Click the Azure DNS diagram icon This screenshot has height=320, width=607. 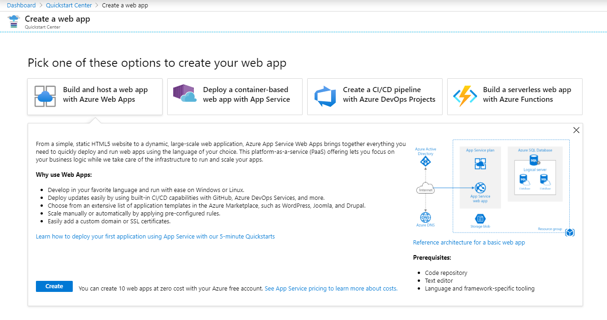pos(426,217)
